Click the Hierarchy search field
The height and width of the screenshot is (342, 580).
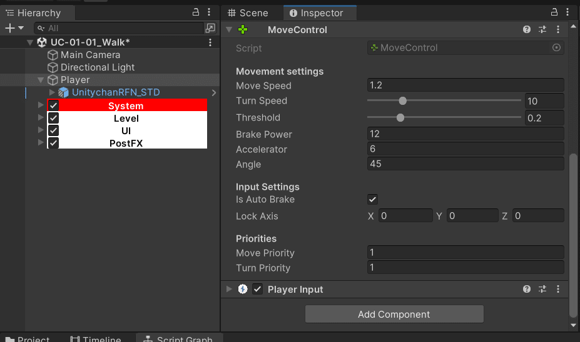[119, 28]
